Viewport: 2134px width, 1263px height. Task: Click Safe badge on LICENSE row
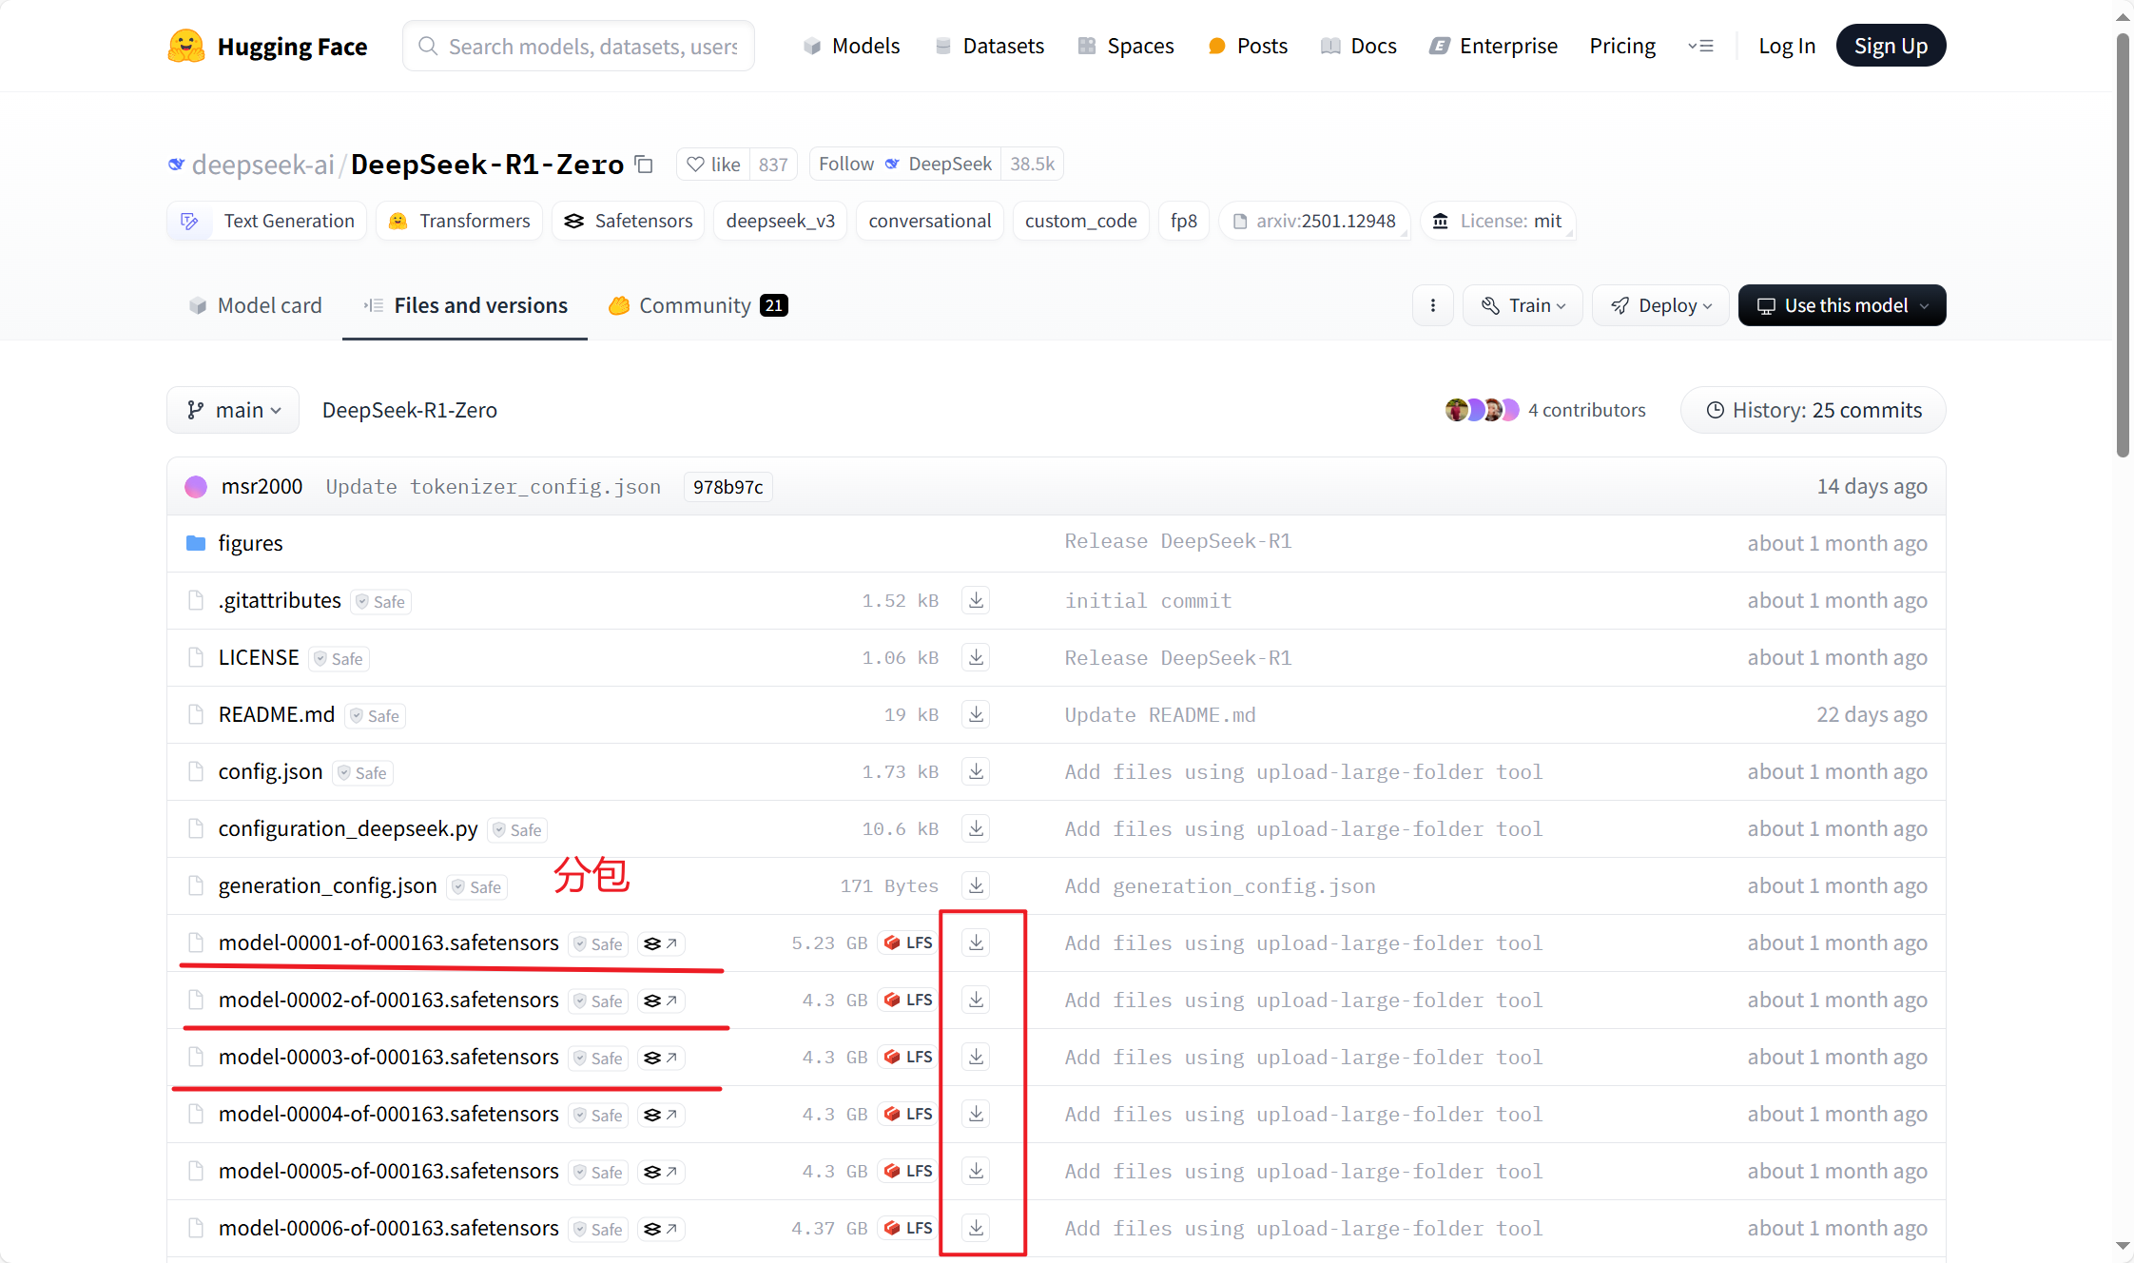pos(339,658)
